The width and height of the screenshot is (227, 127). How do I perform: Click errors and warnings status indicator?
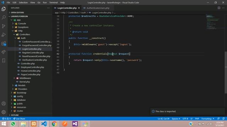click(x=6, y=119)
